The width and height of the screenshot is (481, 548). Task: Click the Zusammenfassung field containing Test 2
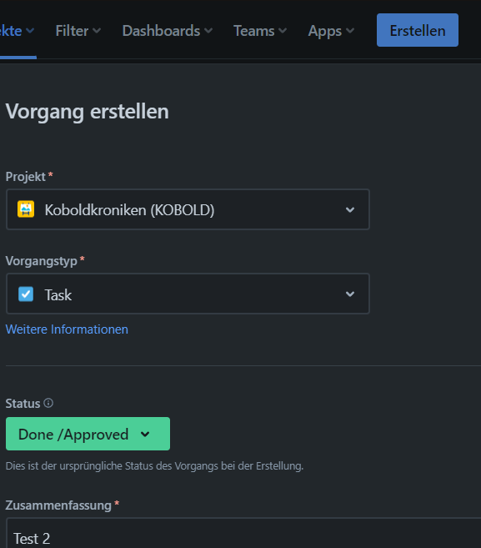(243, 533)
